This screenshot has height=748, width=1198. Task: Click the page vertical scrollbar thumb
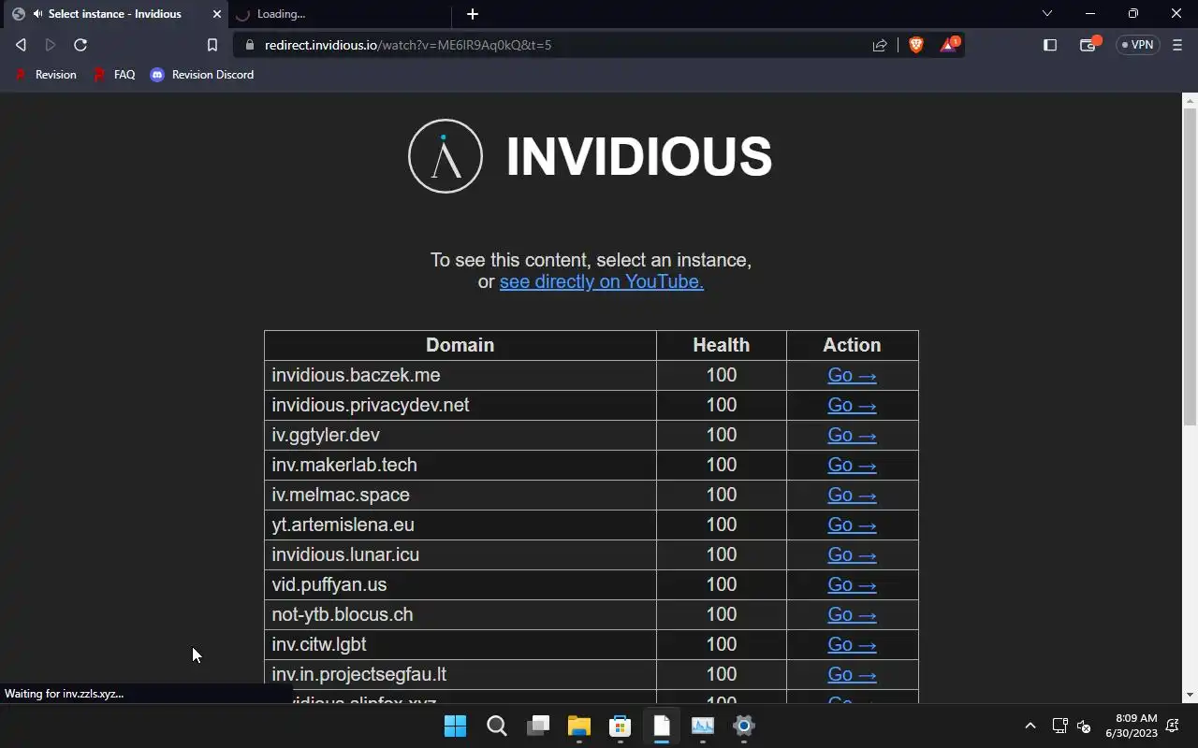[x=1190, y=266]
